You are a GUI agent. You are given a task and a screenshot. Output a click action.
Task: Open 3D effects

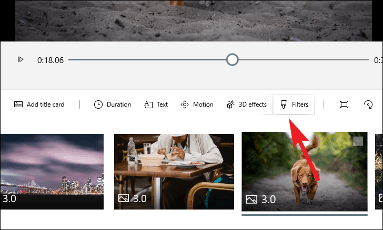click(x=247, y=104)
